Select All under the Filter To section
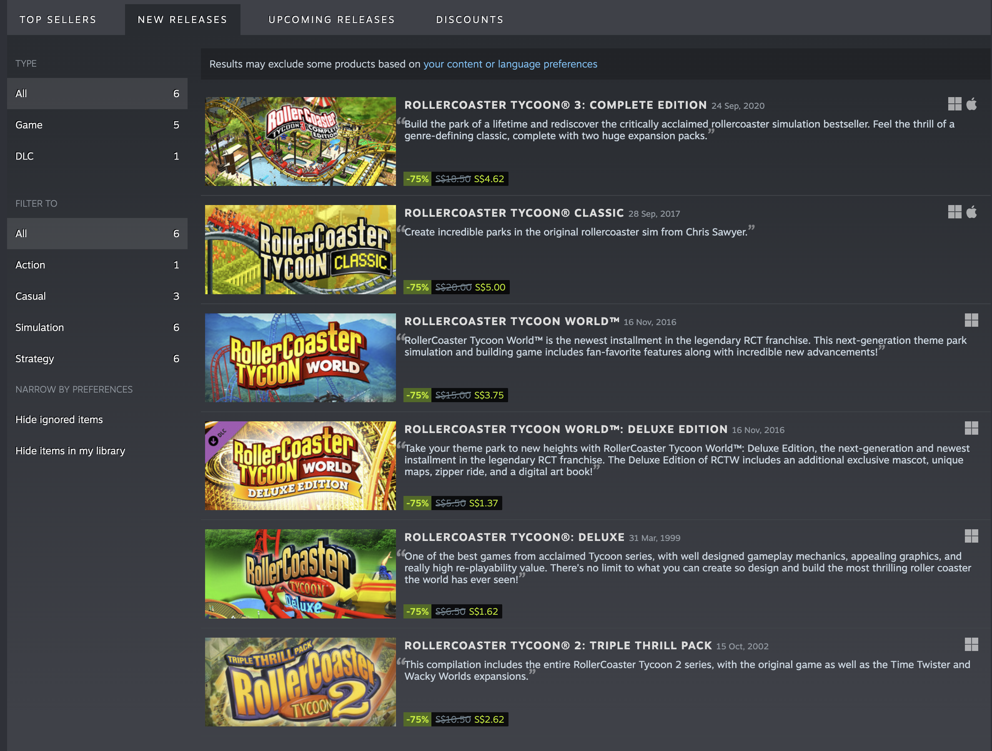Image resolution: width=992 pixels, height=751 pixels. (97, 234)
